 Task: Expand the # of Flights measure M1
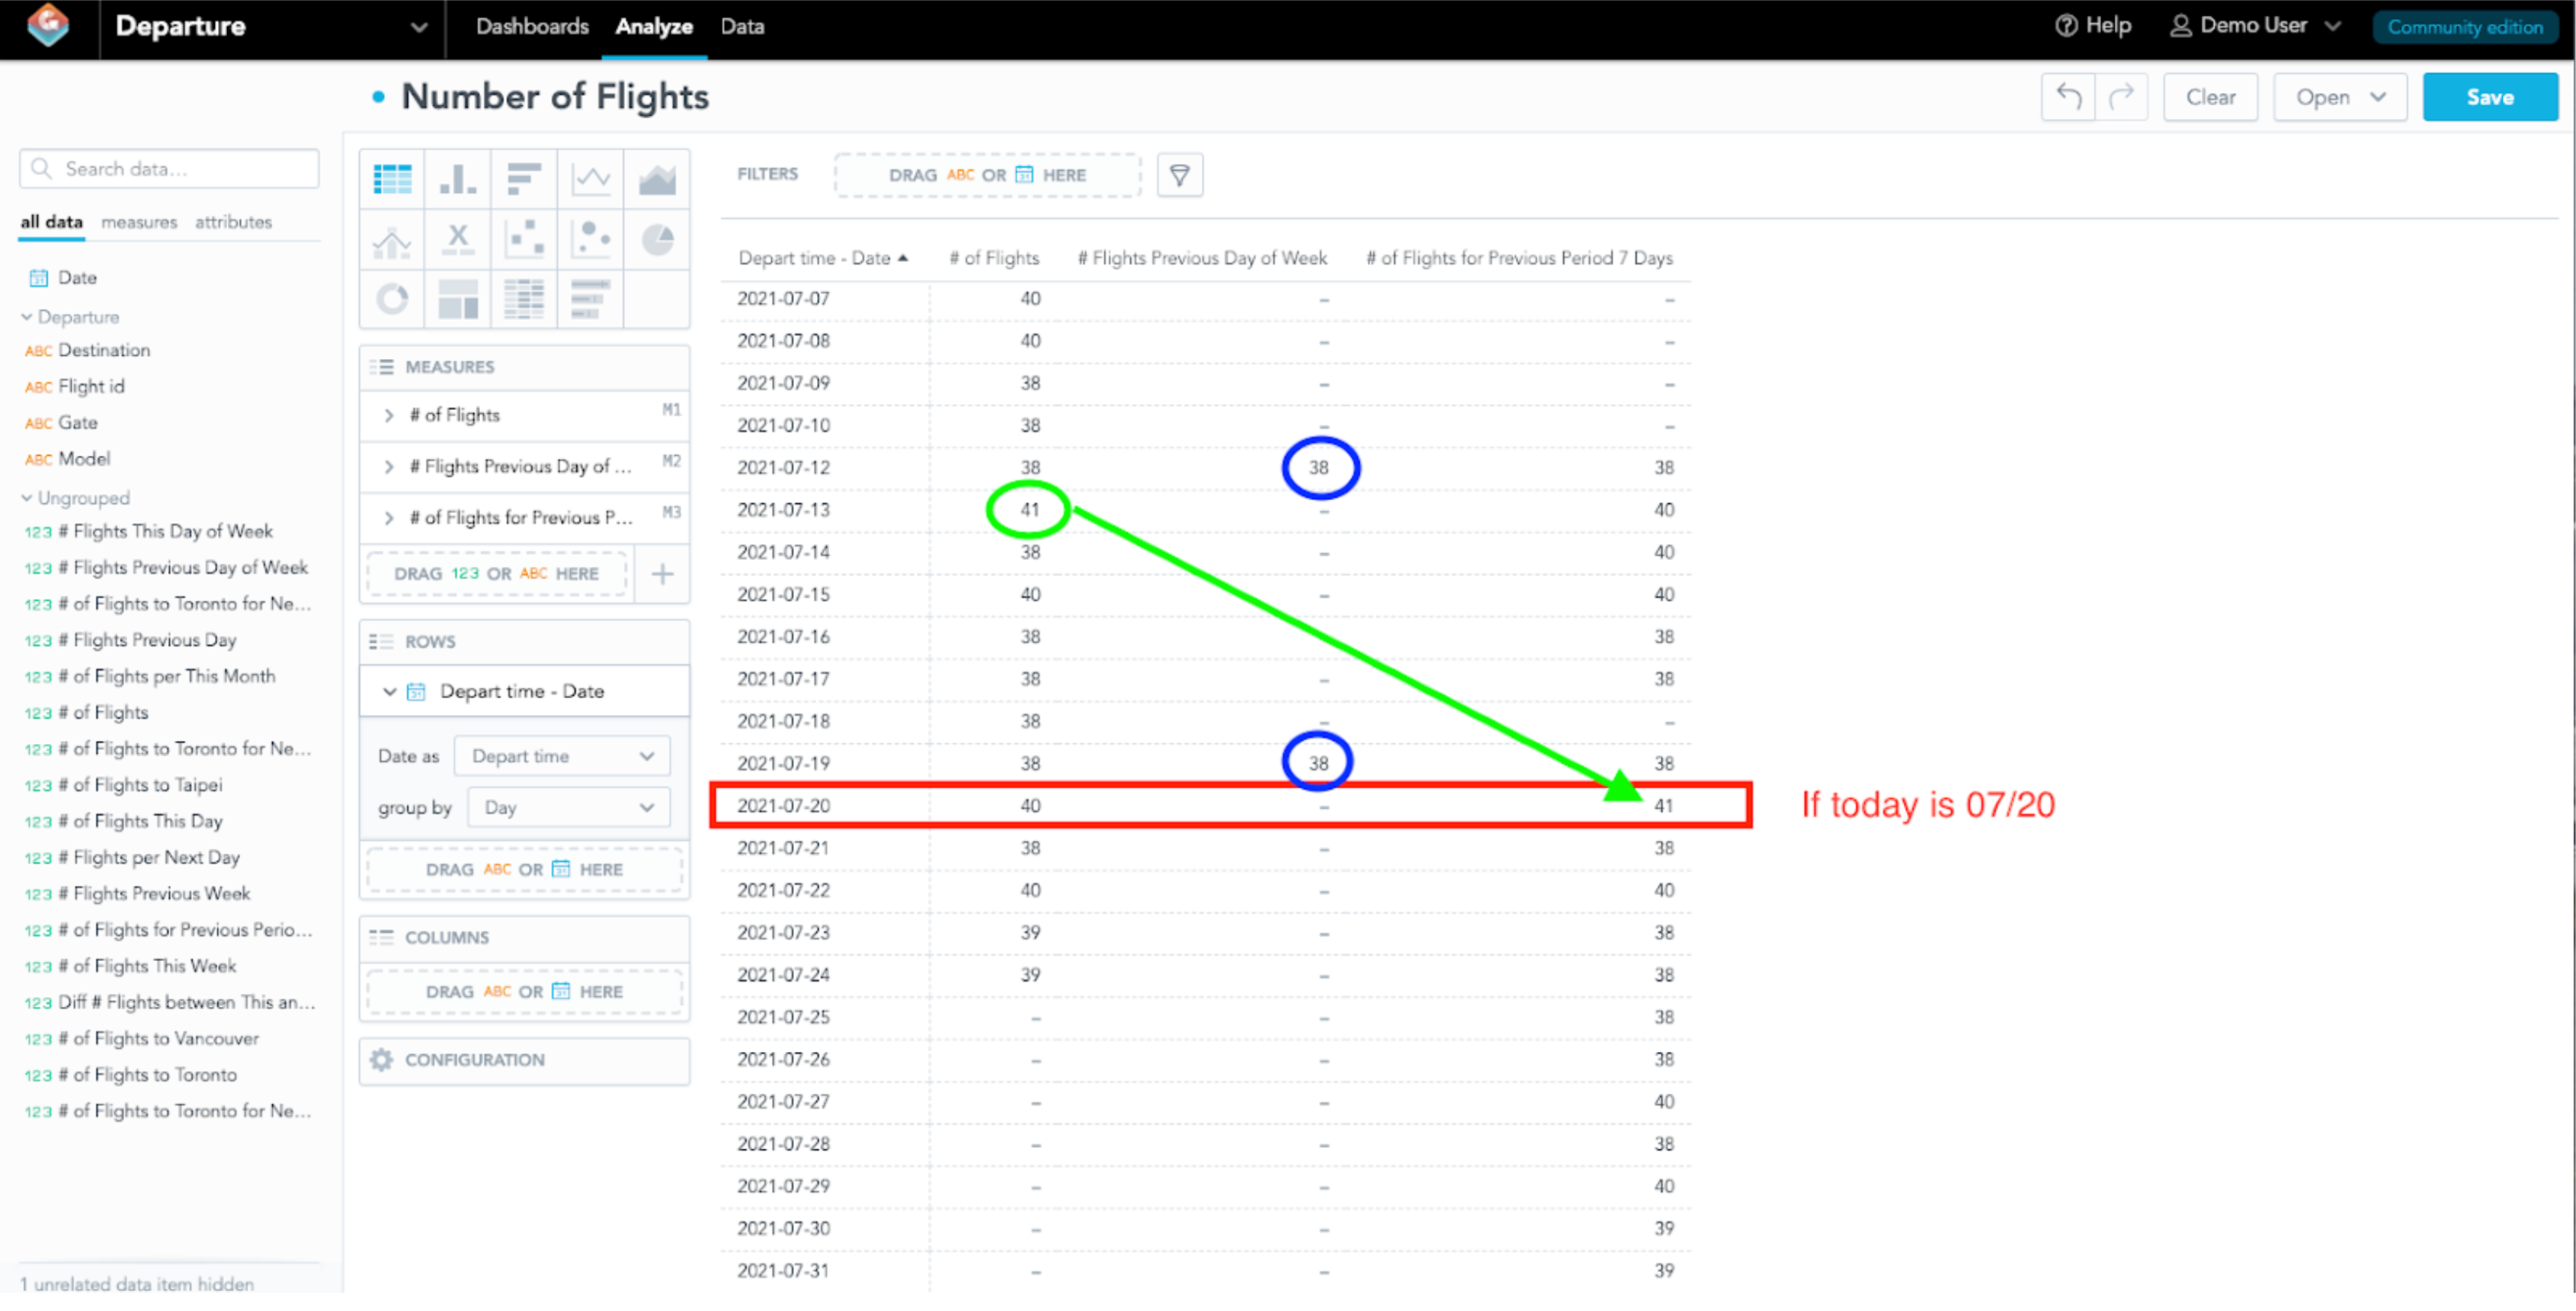point(389,414)
